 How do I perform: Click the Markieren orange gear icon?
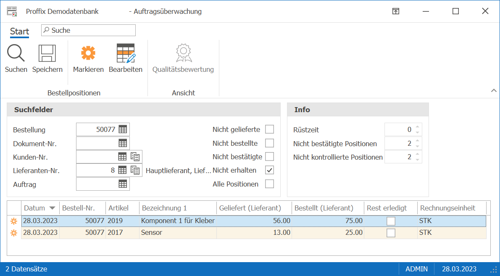pyautogui.click(x=88, y=53)
